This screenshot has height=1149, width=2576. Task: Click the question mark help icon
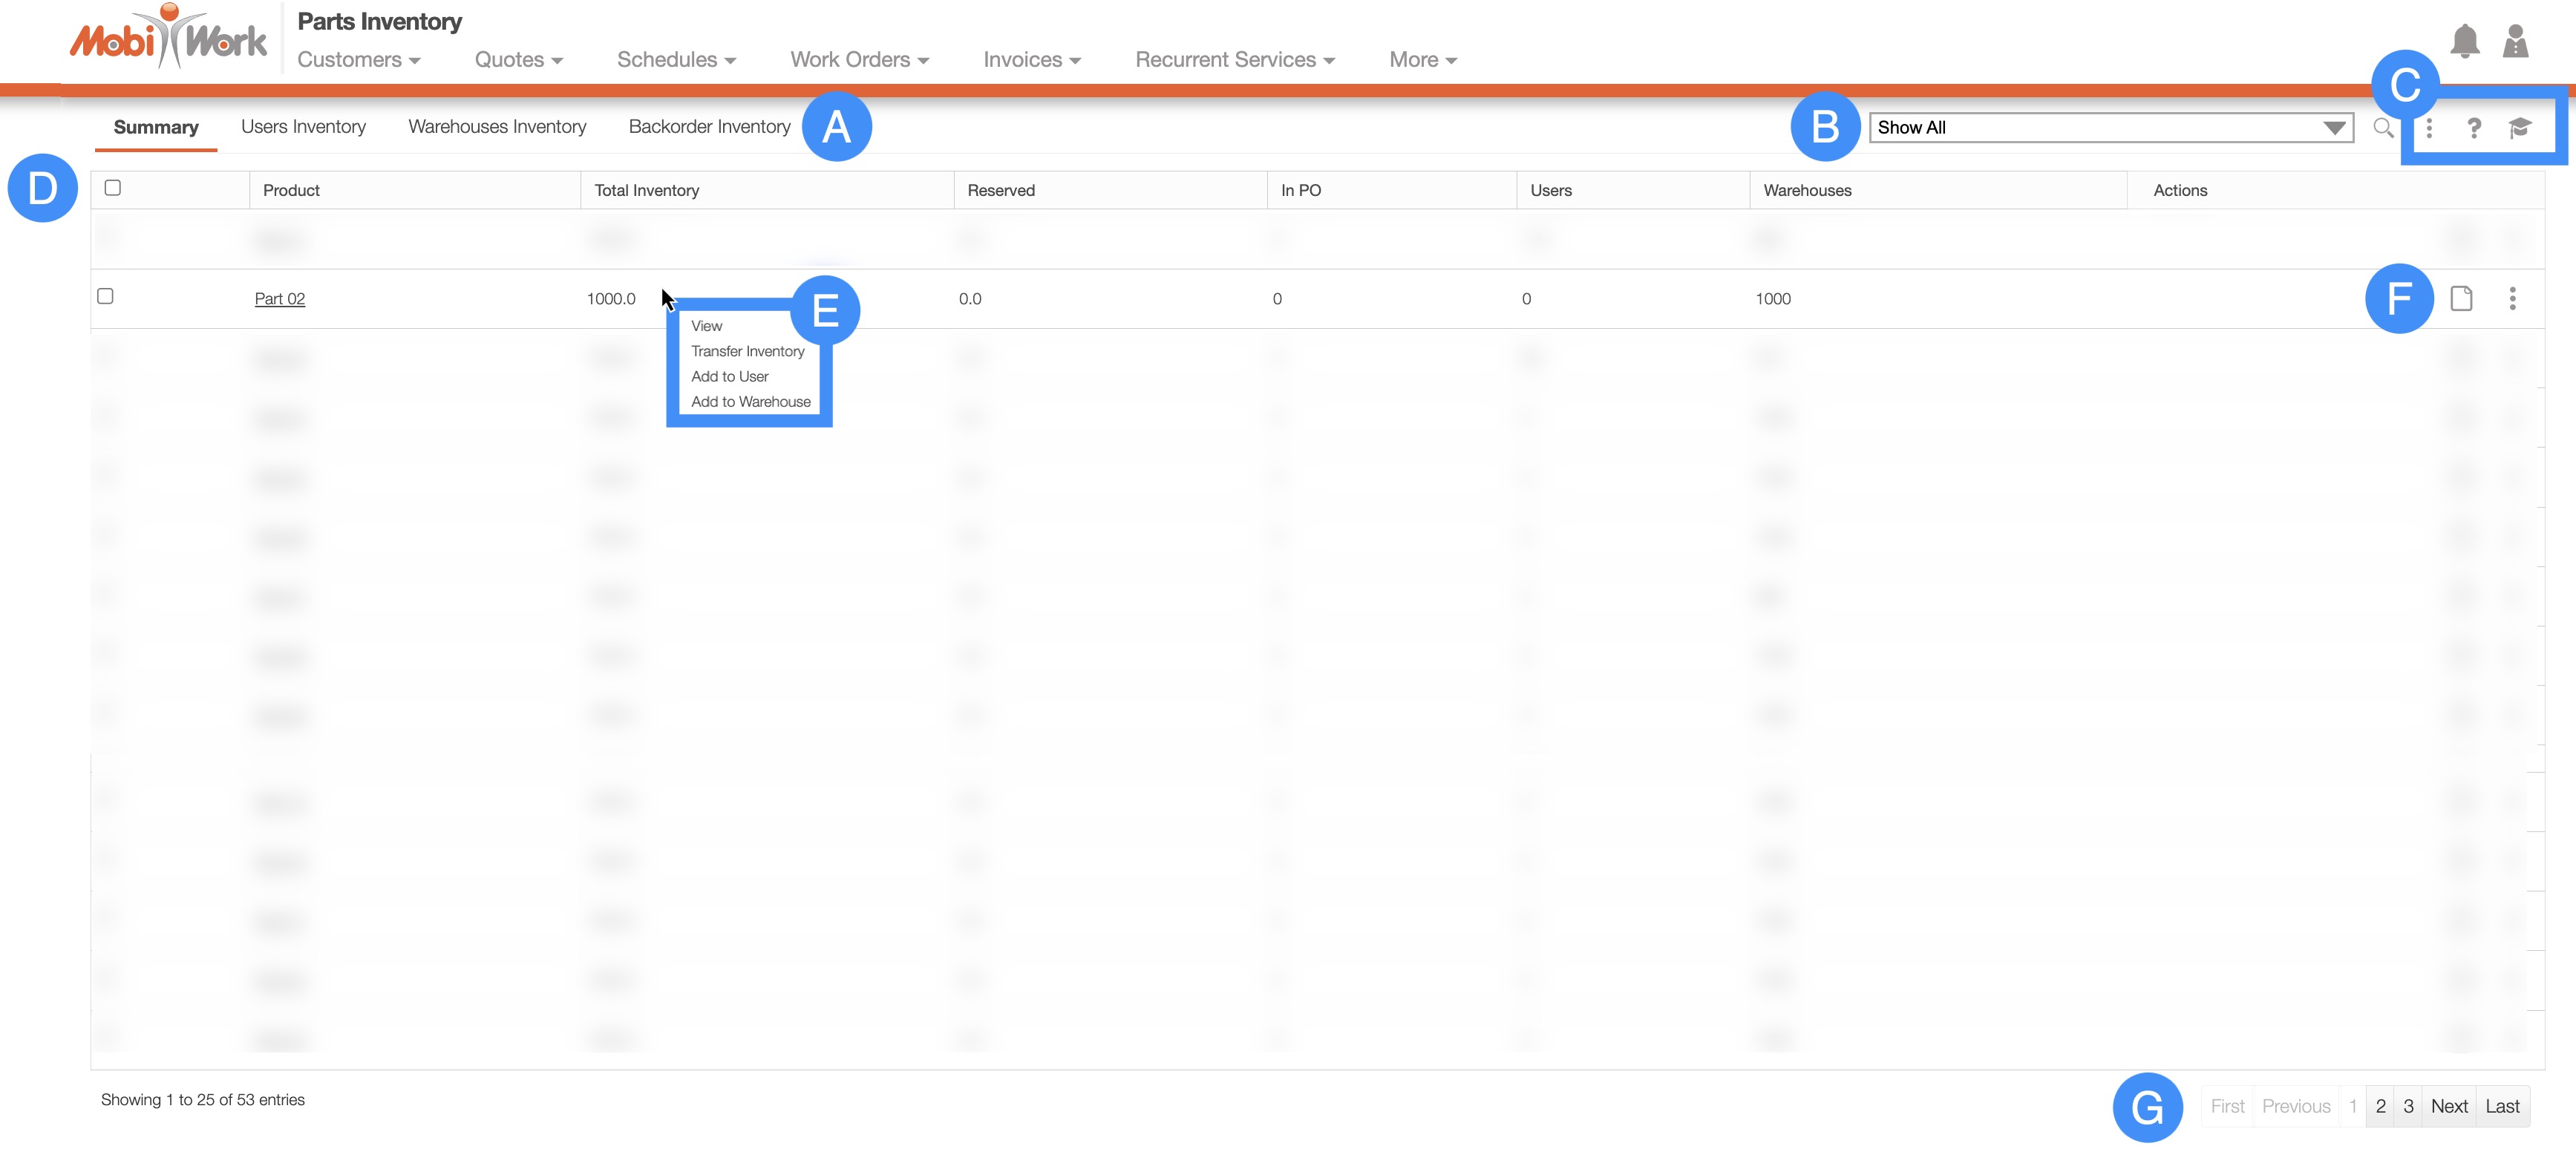click(2474, 128)
